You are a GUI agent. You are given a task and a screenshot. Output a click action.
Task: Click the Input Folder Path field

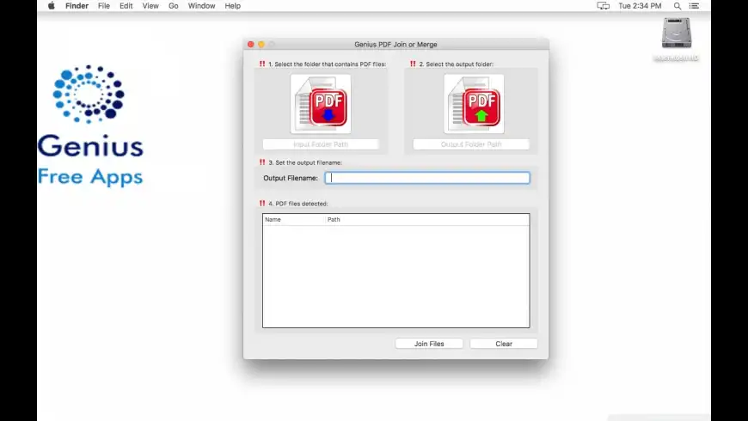pyautogui.click(x=321, y=144)
